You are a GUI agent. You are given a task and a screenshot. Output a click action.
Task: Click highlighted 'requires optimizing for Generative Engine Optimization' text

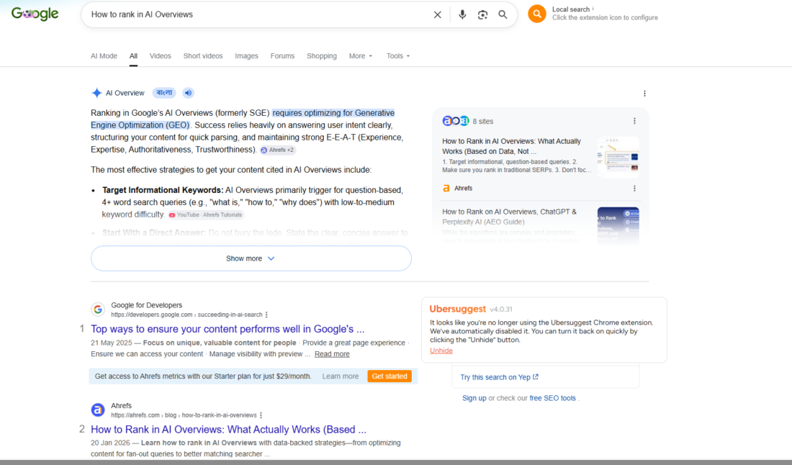point(243,119)
